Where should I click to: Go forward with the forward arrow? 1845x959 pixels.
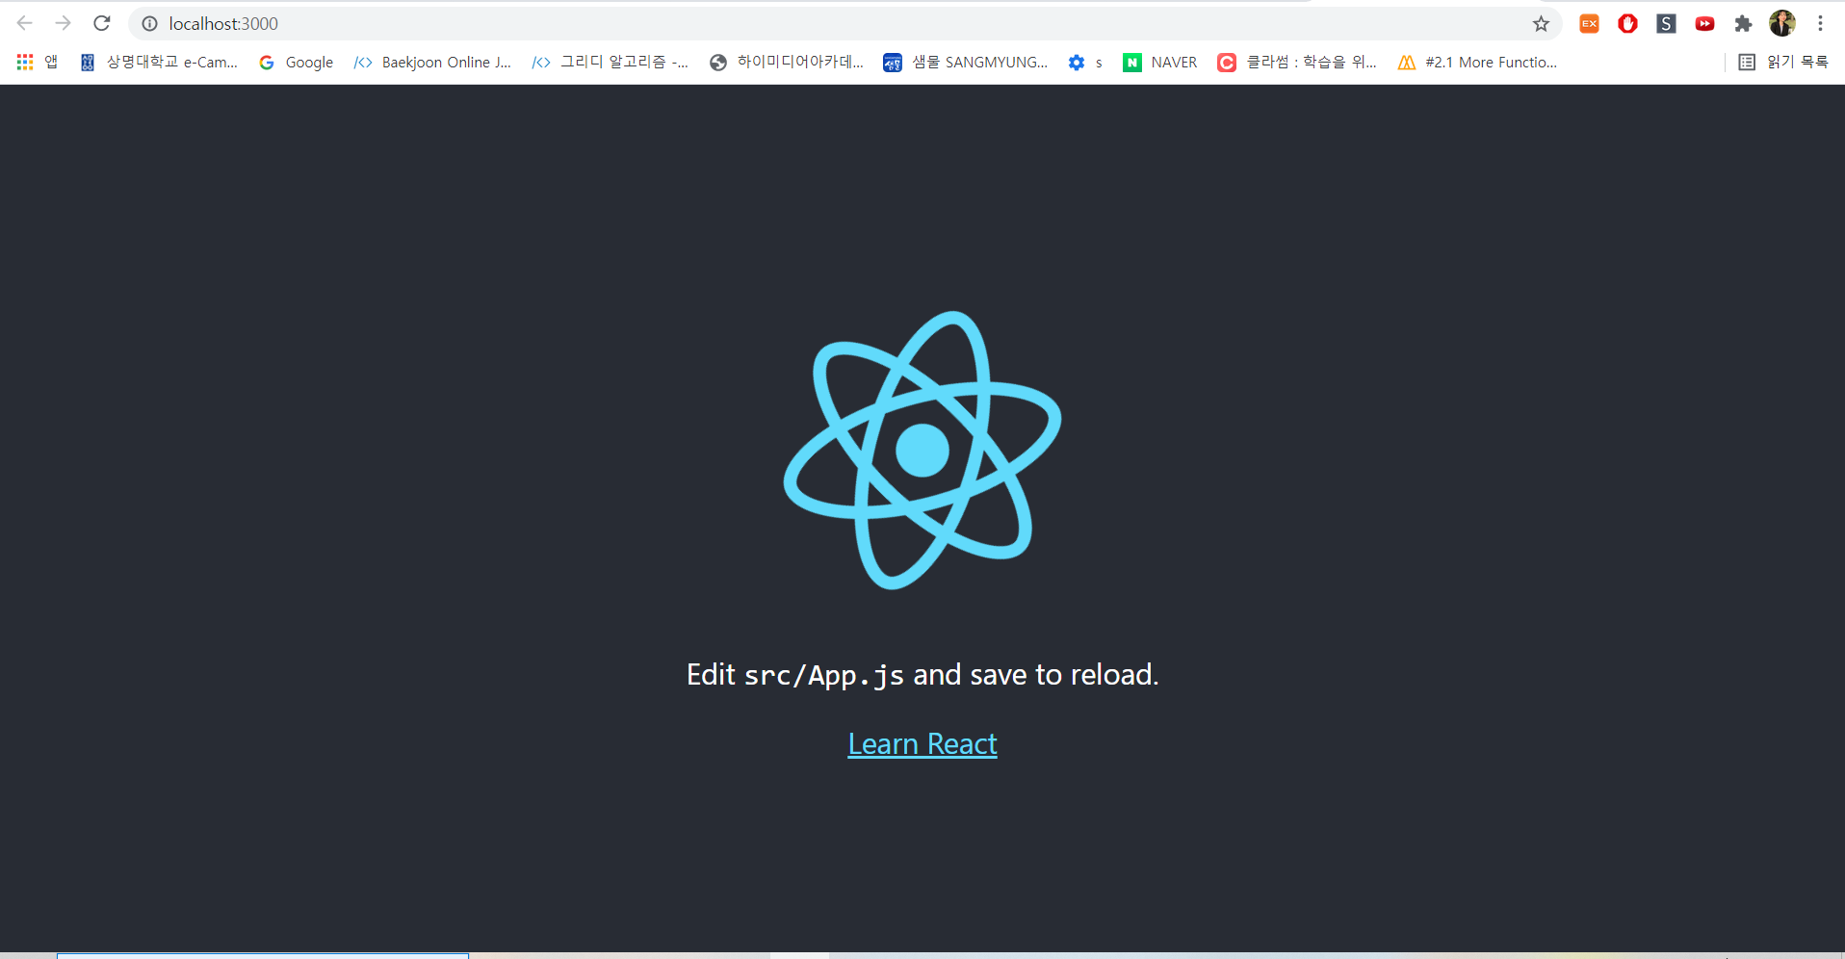(x=64, y=23)
